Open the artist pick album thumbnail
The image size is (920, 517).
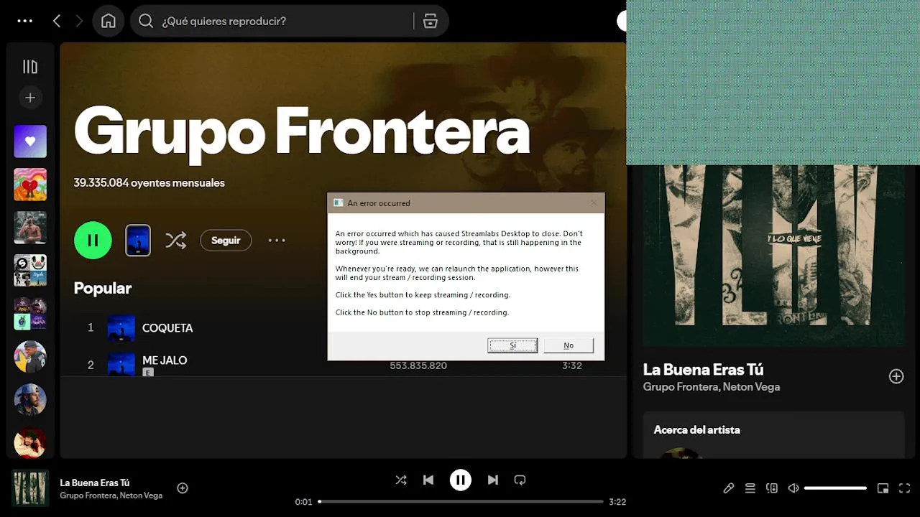click(138, 241)
